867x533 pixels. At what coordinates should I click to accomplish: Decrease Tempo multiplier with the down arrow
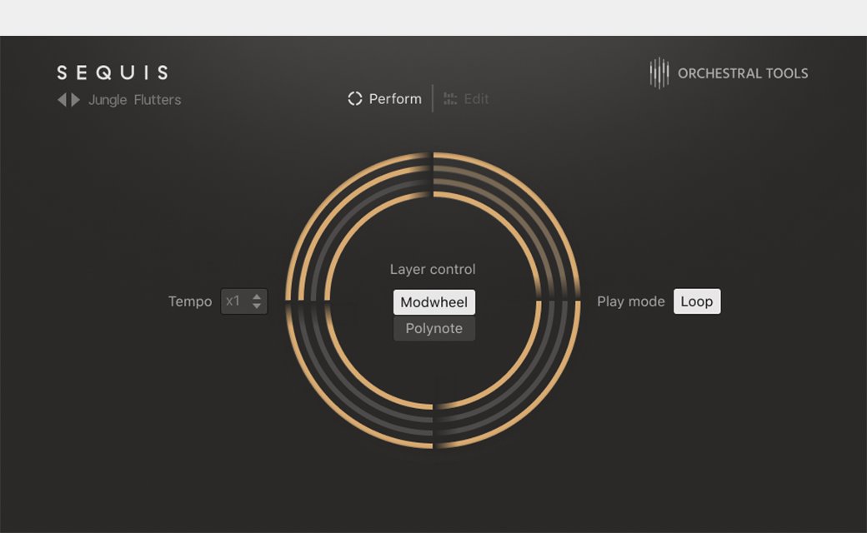pos(257,306)
